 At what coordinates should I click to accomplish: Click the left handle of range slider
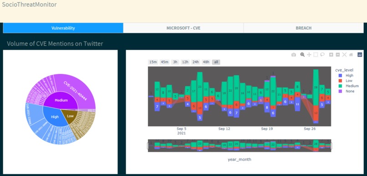click(148, 146)
